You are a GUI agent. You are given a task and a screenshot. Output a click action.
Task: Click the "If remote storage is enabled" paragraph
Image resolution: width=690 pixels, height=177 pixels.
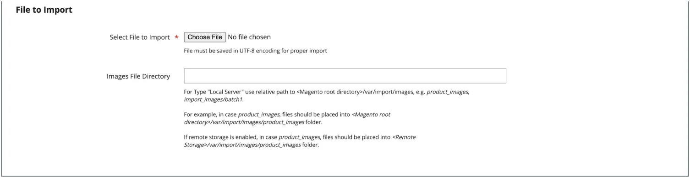tap(300, 141)
